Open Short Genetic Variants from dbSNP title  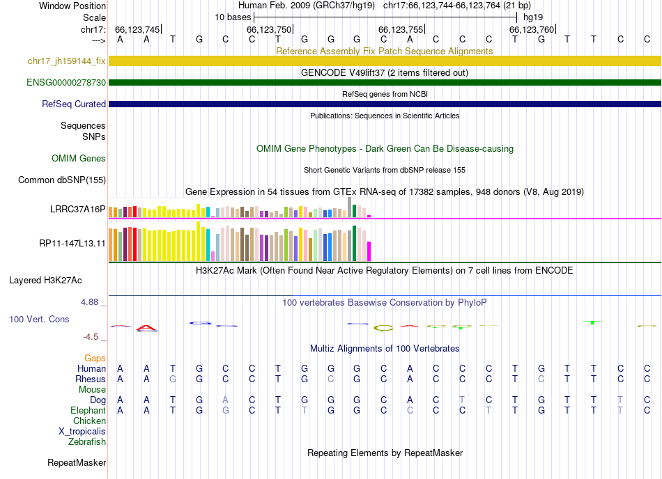tap(385, 170)
